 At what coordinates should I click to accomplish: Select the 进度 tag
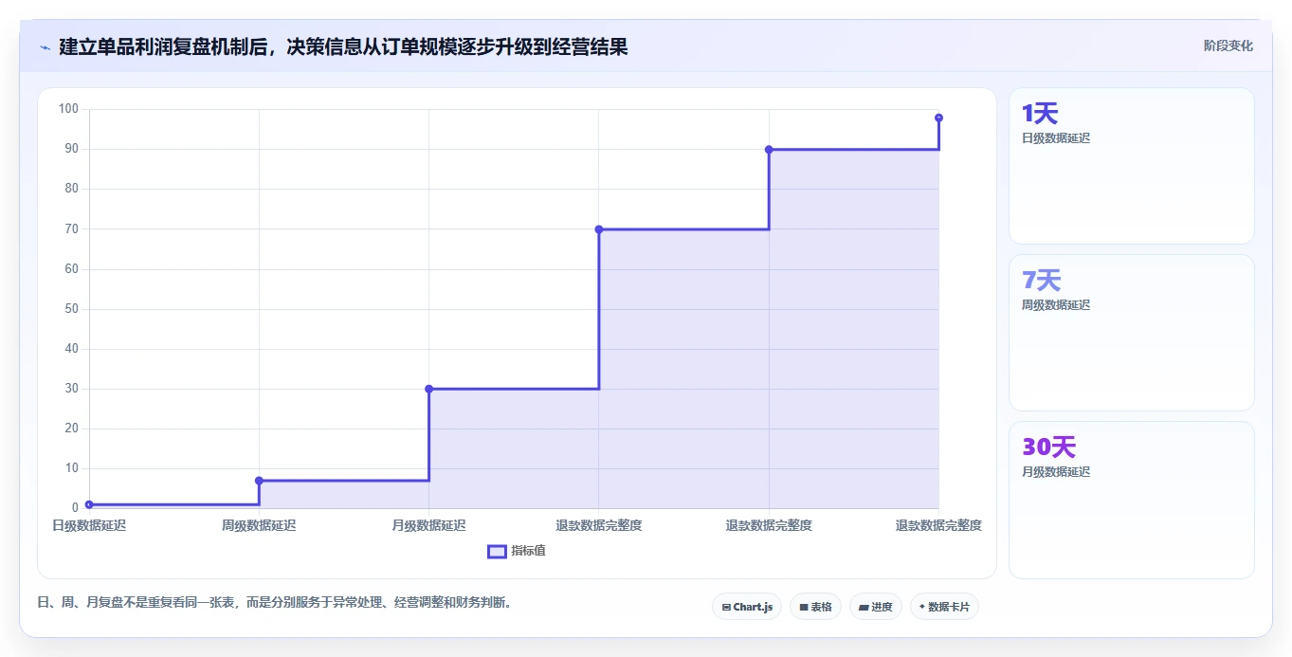[876, 607]
